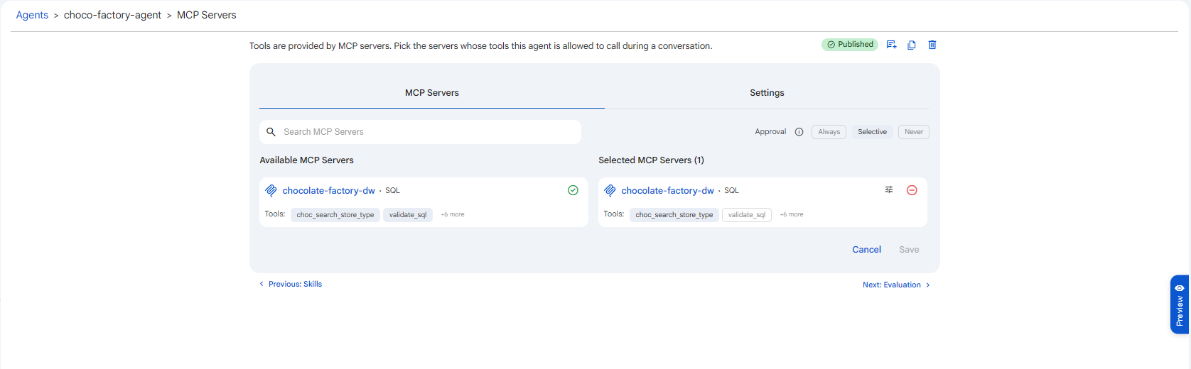
Task: Switch to the MCP Servers tab
Action: [x=432, y=93]
